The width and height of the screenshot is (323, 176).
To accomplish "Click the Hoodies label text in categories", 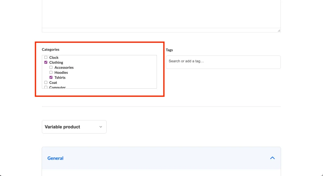I will coord(61,73).
